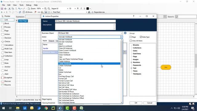Select the Link tool

click(7, 20)
